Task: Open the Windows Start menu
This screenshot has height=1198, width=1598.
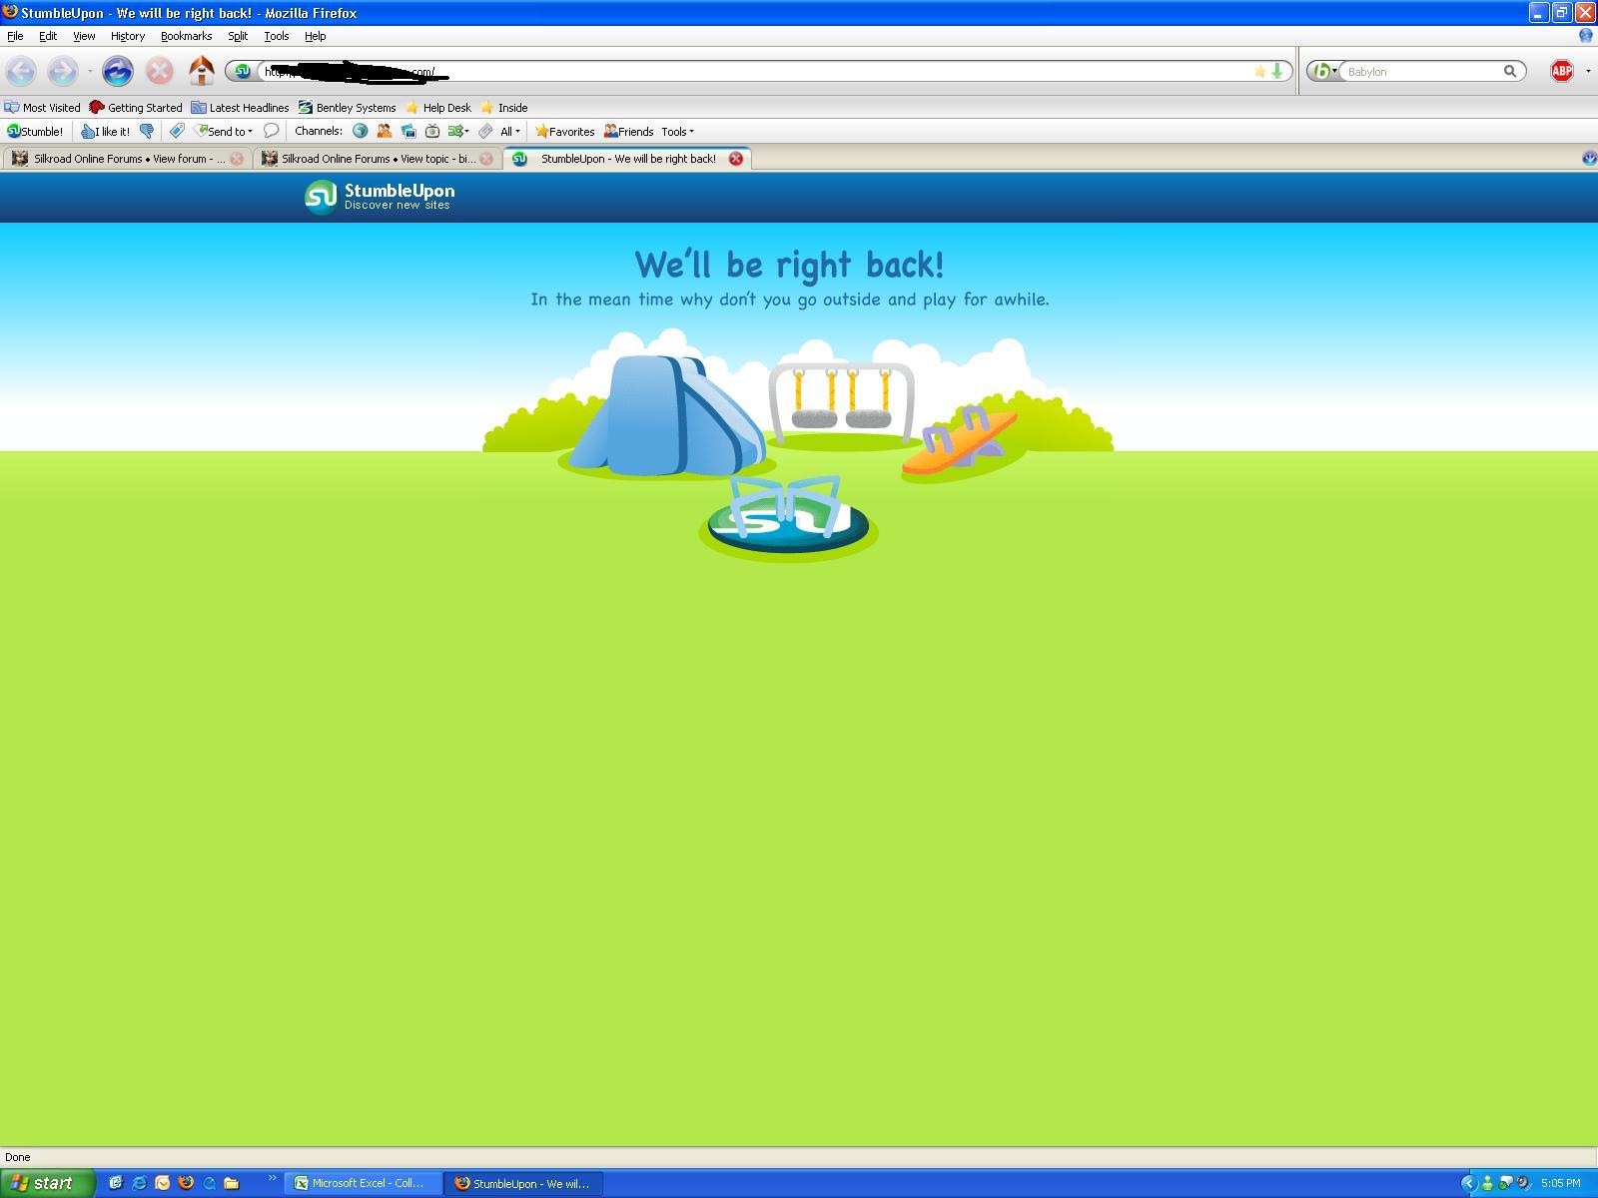Action: coord(47,1183)
